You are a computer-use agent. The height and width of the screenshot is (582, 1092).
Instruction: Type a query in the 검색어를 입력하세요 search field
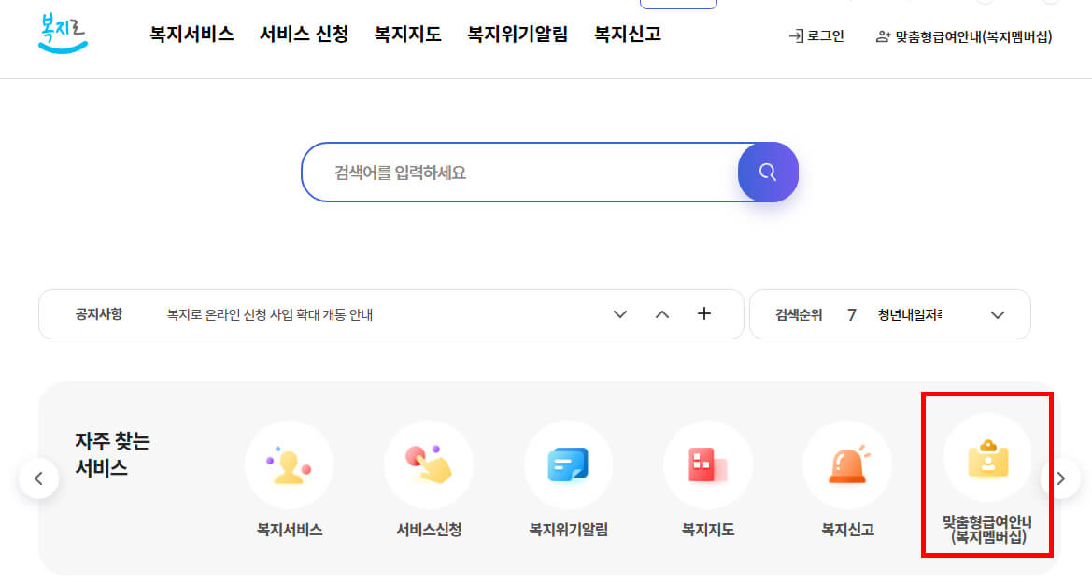click(514, 172)
